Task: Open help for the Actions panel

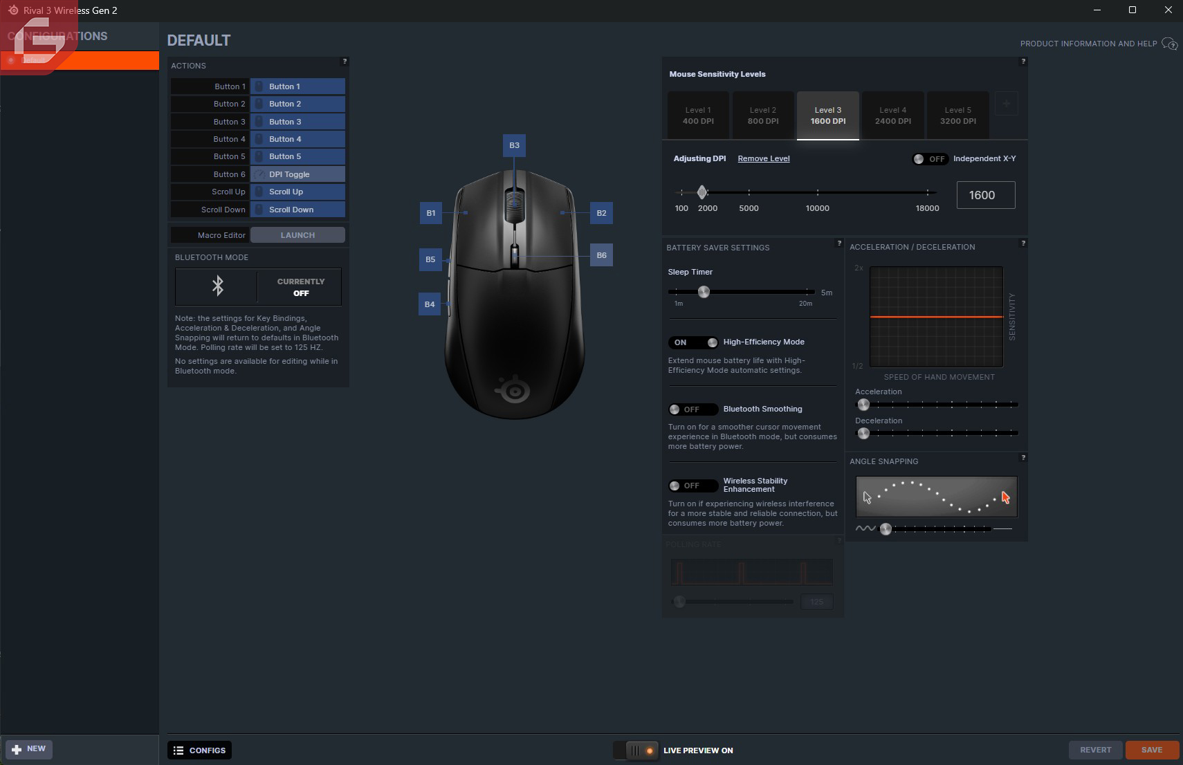Action: coord(345,62)
